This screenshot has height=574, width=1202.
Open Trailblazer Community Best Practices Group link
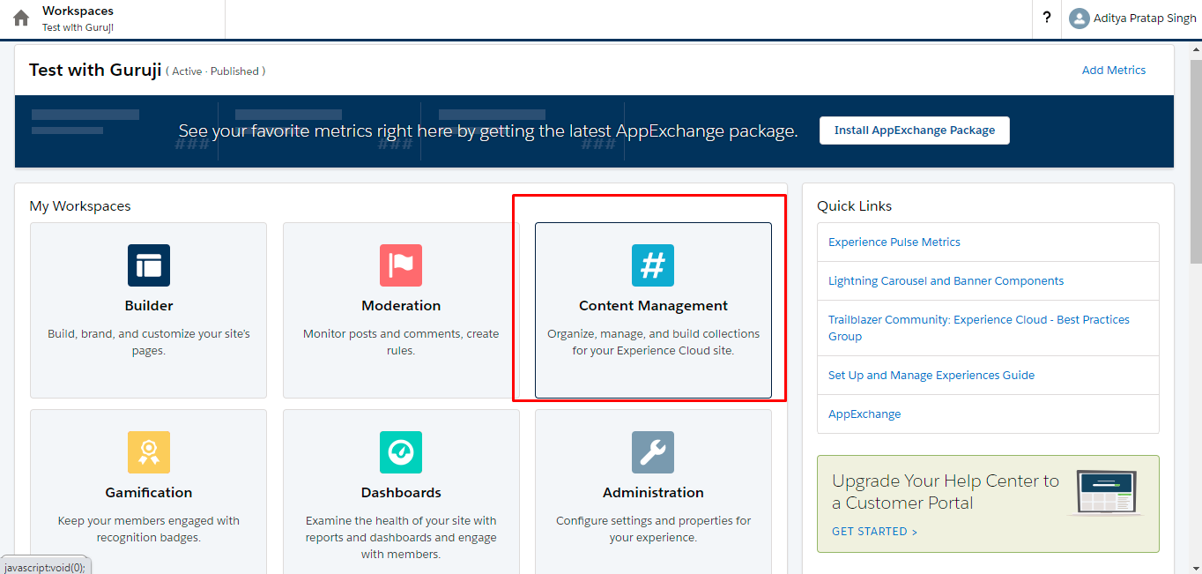979,328
